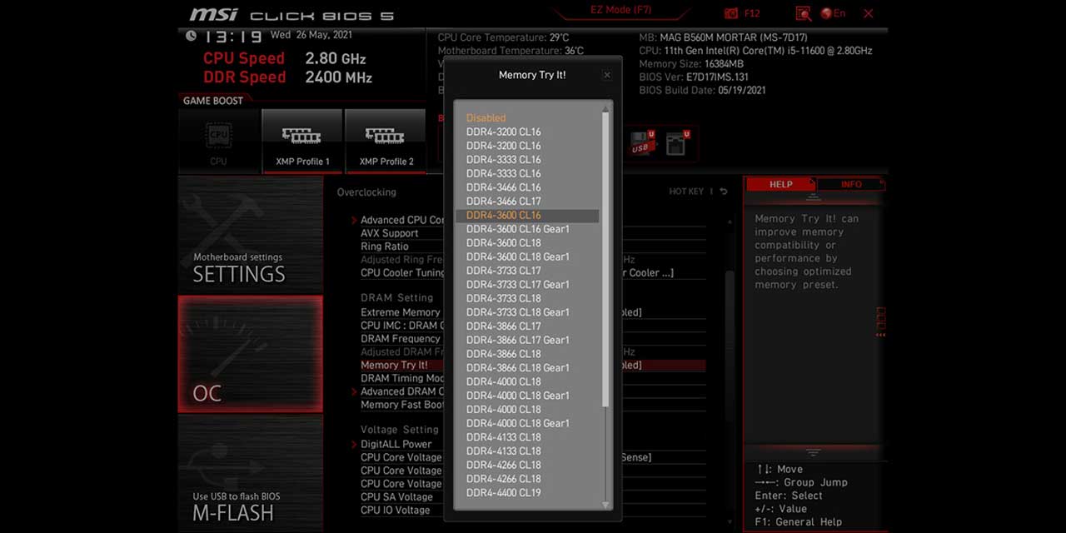Image resolution: width=1066 pixels, height=533 pixels.
Task: Expand Advanced CPU Configuration submenu arrow
Action: 354,220
